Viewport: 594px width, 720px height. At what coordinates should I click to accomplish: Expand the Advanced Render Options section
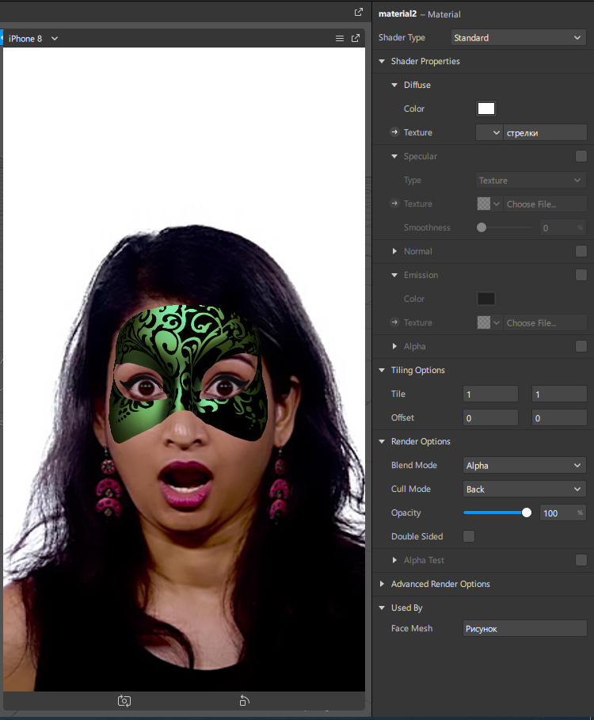point(382,584)
